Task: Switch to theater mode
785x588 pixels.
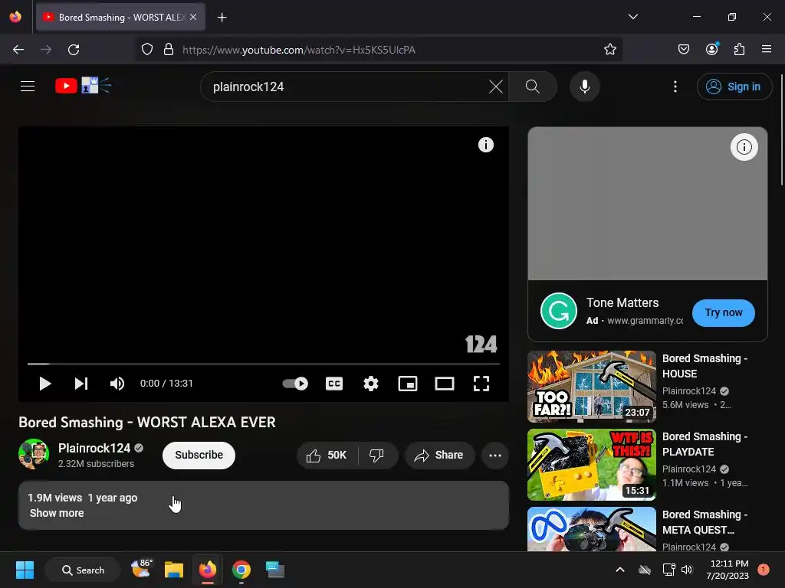Action: (445, 384)
